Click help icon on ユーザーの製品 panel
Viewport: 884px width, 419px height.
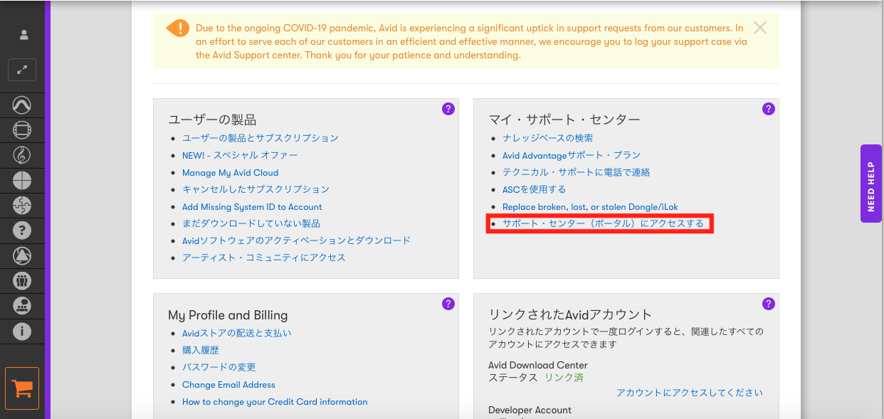point(448,109)
